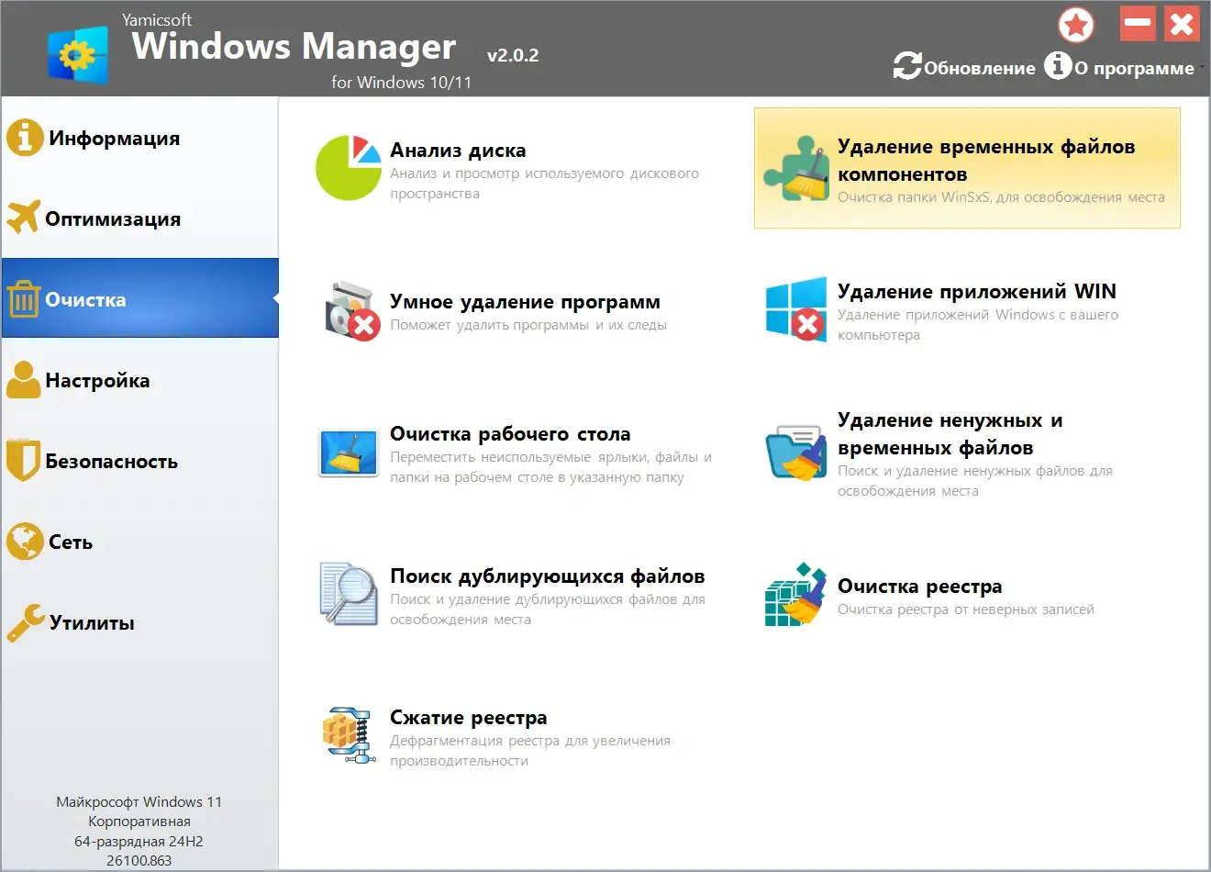Launch Удаление временных файлов компонентов puzzle icon
The height and width of the screenshot is (872, 1211).
[796, 168]
